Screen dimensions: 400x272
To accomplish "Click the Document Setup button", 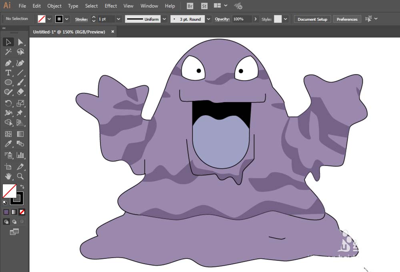I will tap(312, 19).
